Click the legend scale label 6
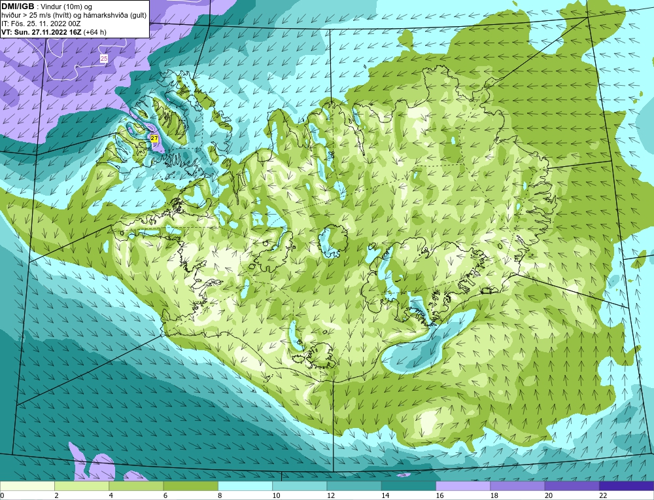Screen dimensions: 654x500 coord(165,496)
